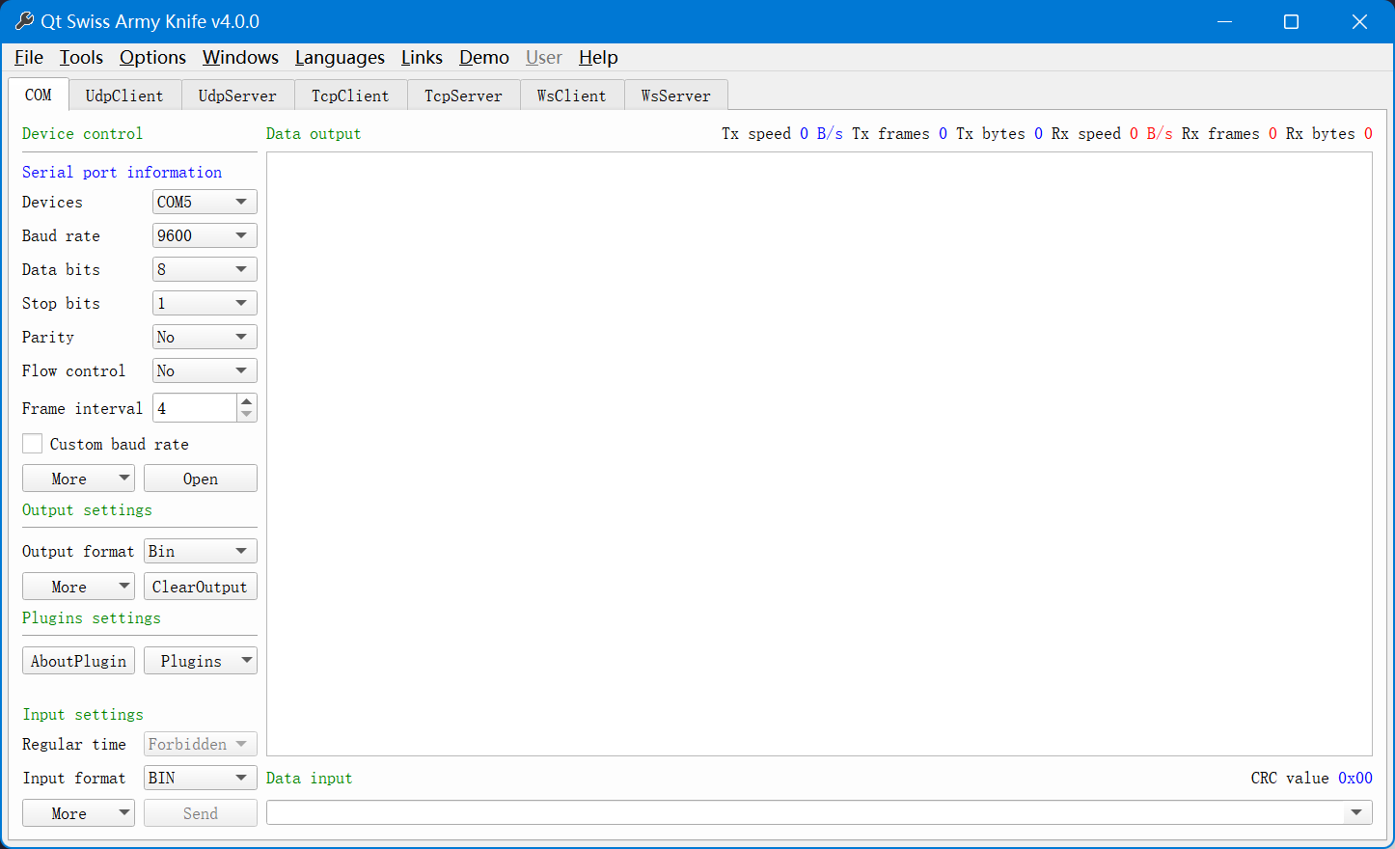
Task: Switch to the TcpClient tab
Action: (350, 95)
